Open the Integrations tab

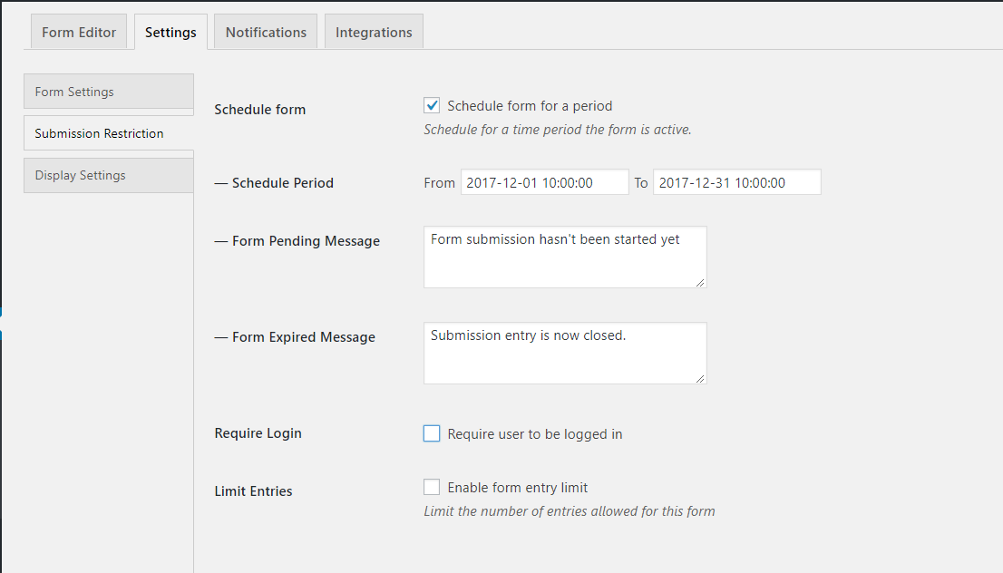click(374, 32)
